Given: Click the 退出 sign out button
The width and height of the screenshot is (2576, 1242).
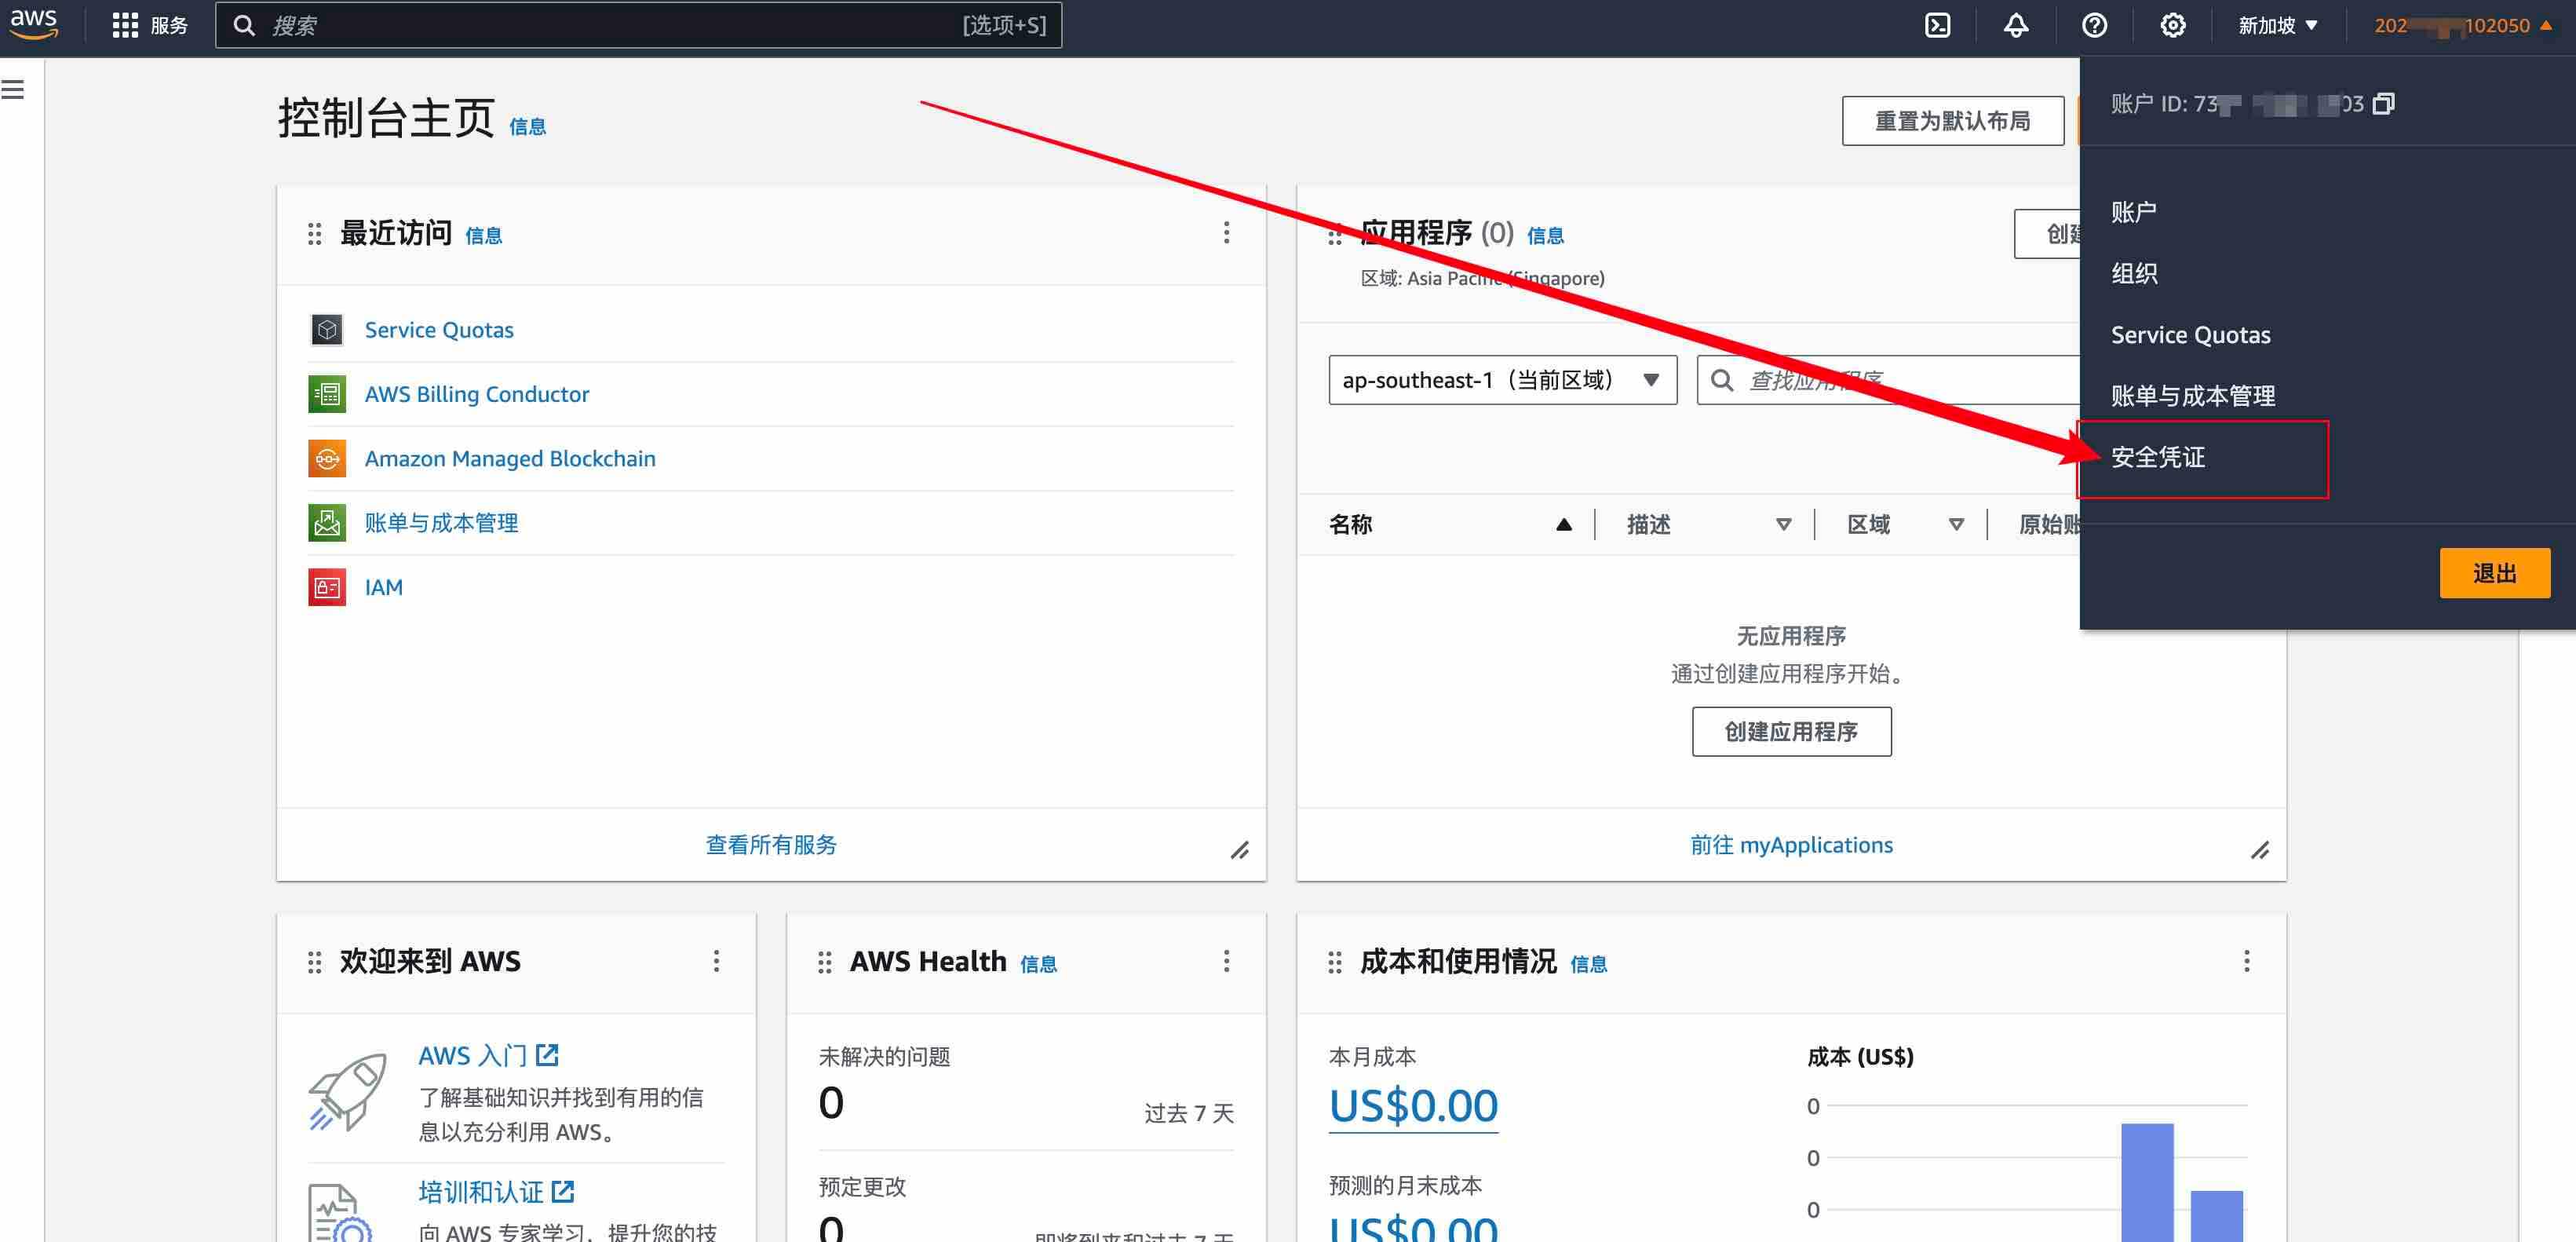Looking at the screenshot, I should (x=2494, y=573).
